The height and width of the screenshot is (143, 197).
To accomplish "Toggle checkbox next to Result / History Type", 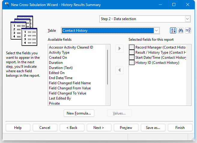I will click(x=132, y=52).
